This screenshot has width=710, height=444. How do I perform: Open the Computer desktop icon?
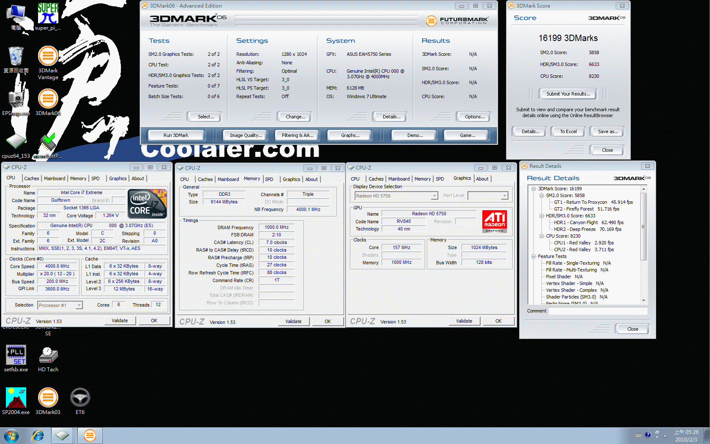click(16, 16)
